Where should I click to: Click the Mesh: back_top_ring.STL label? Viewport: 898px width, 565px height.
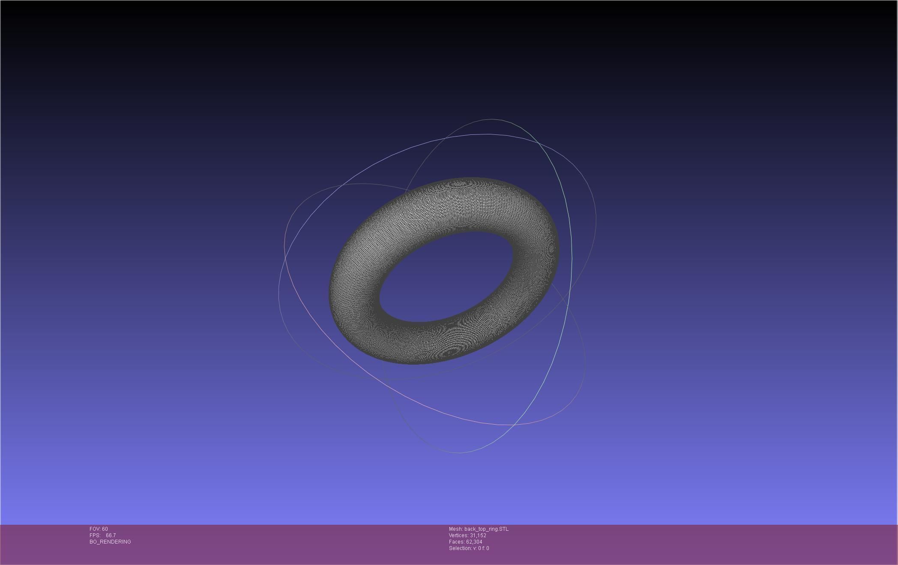[x=479, y=529]
